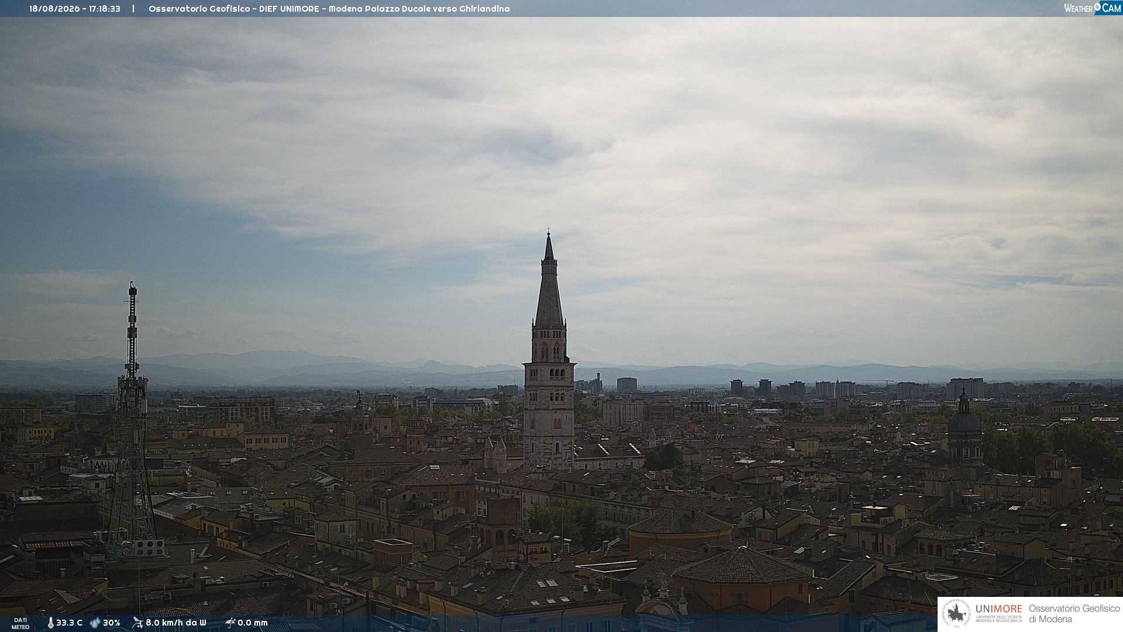1123x632 pixels.
Task: Click the UNIMORE wordmark text
Action: (999, 609)
